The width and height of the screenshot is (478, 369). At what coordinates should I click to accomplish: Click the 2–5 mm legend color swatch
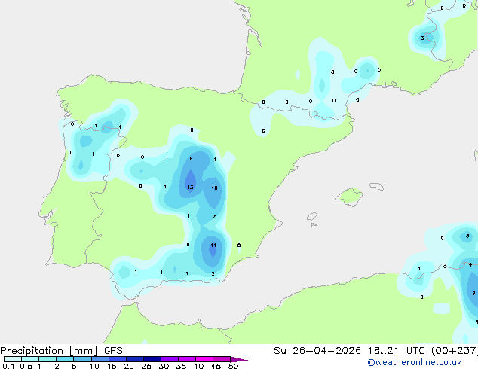[x=65, y=359]
